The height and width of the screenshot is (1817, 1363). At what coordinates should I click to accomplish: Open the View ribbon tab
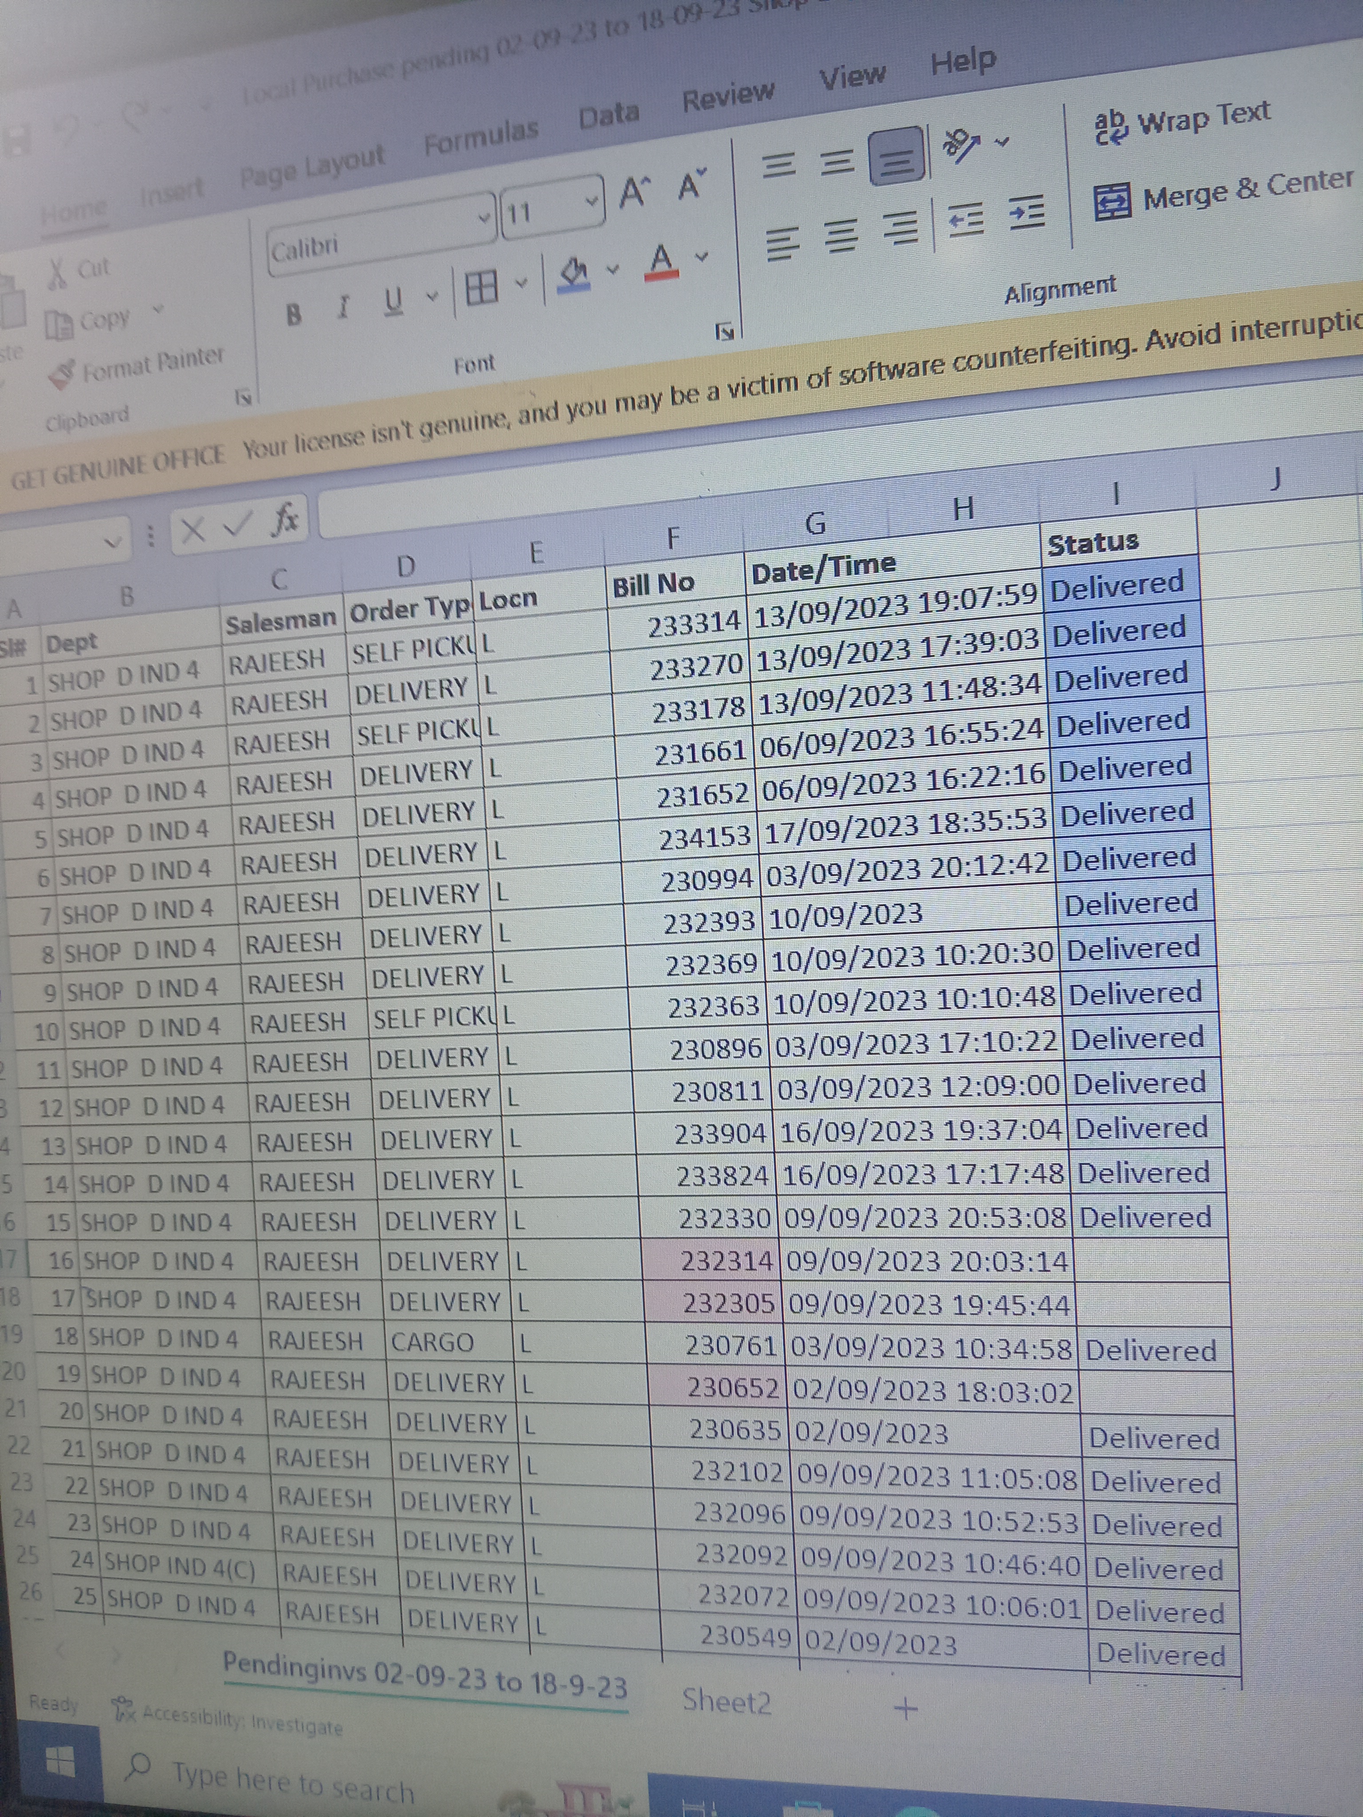[x=853, y=77]
